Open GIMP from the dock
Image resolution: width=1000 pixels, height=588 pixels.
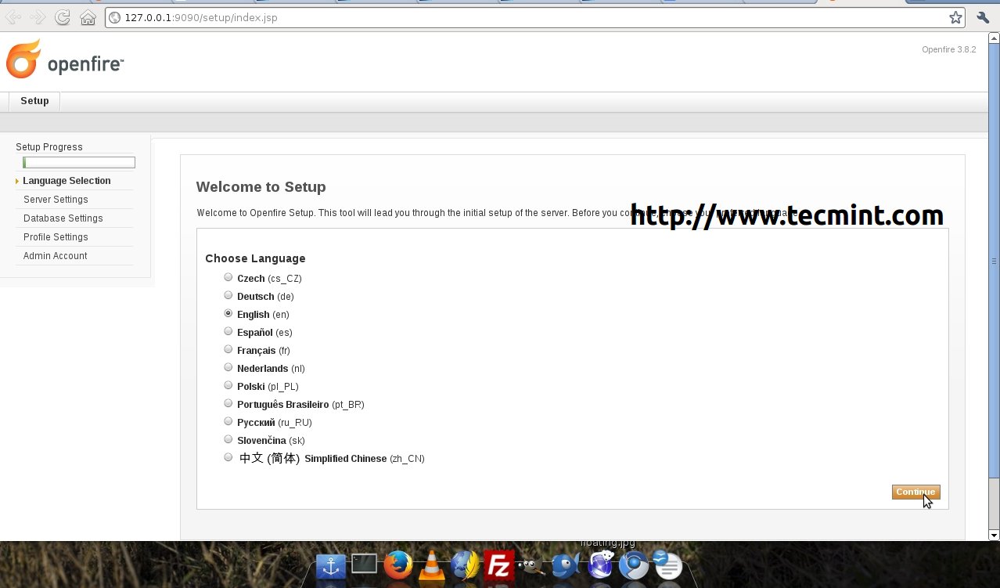tap(532, 565)
